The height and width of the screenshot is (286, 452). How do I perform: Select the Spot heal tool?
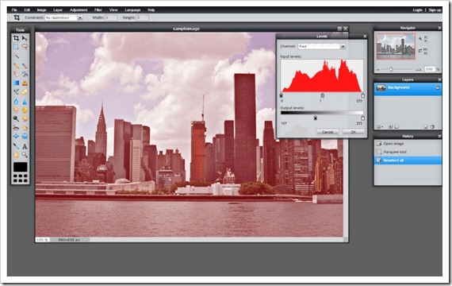(x=25, y=127)
